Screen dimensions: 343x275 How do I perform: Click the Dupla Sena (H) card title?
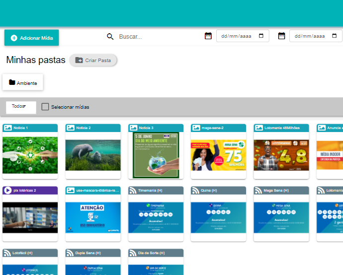coord(88,253)
